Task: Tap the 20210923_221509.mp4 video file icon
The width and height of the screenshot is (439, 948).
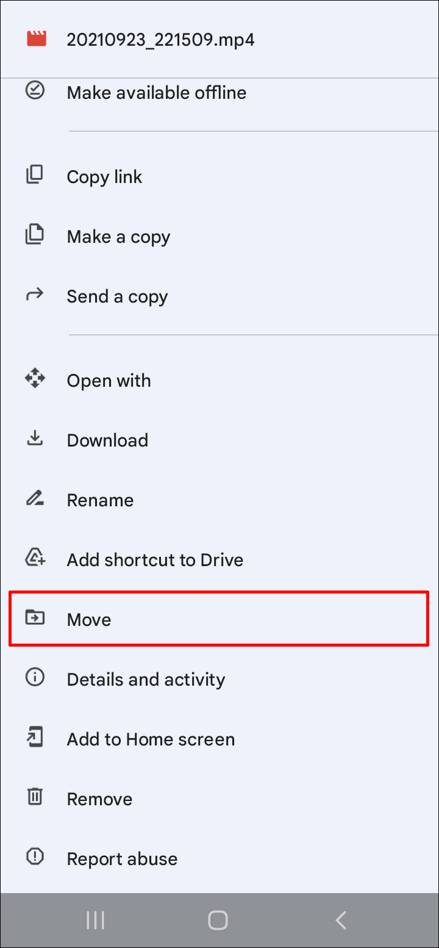Action: 37,40
